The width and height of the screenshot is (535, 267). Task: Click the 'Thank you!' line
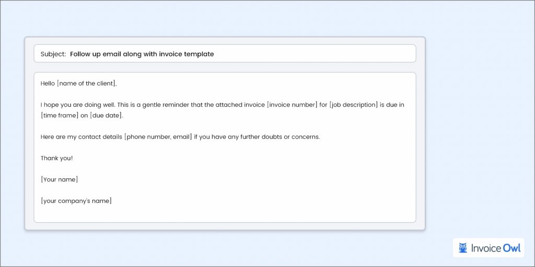coord(56,158)
